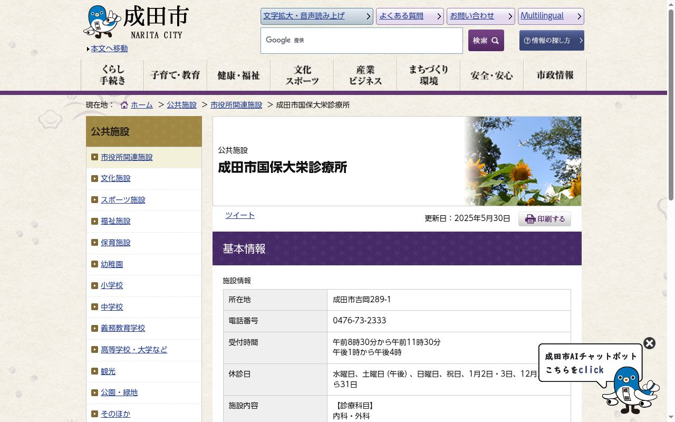Image resolution: width=675 pixels, height=422 pixels.
Task: Open 市政情報 navigation menu
Action: tap(555, 75)
